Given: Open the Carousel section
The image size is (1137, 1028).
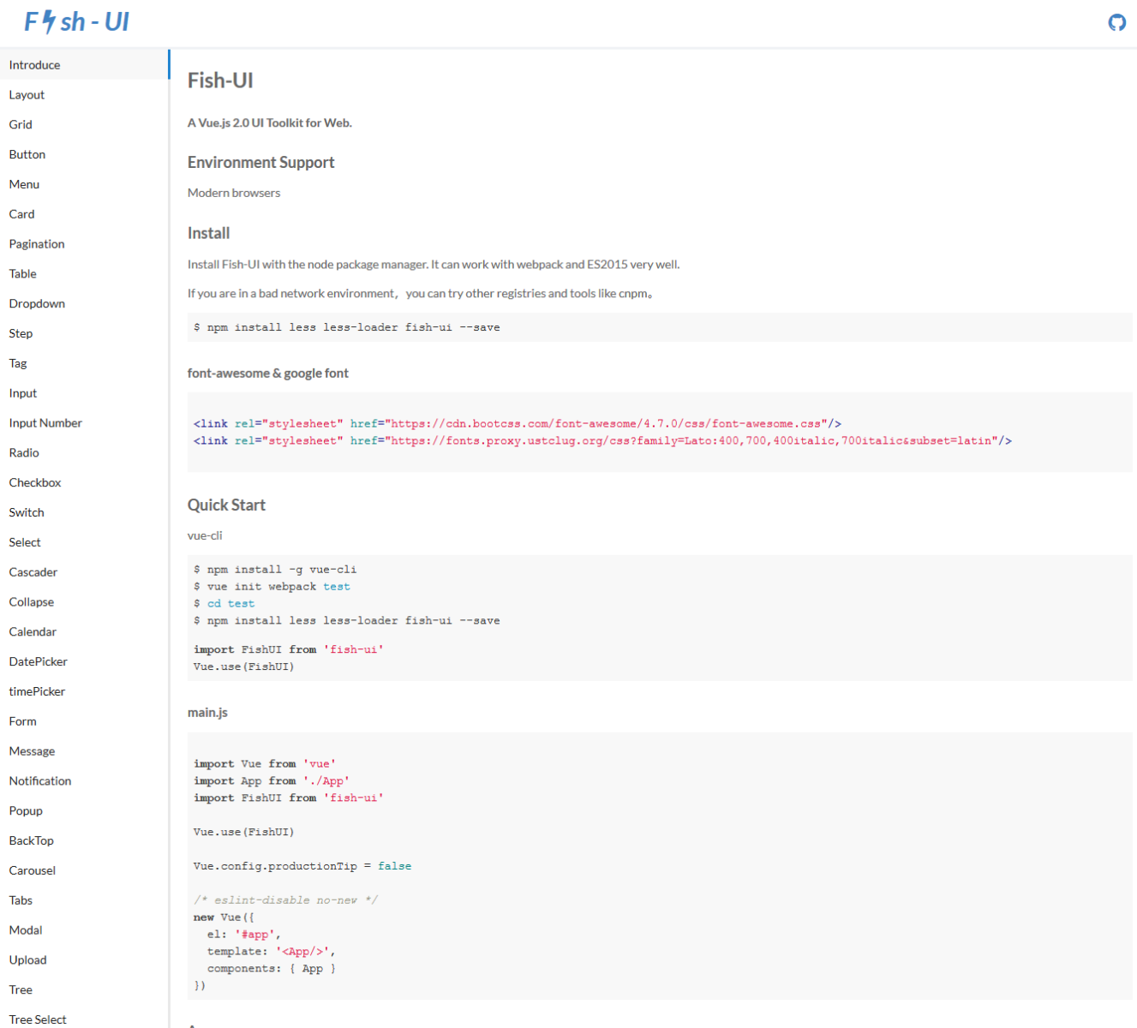Looking at the screenshot, I should (33, 870).
